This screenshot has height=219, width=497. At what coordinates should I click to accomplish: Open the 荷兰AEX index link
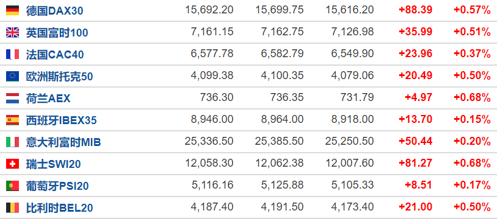pyautogui.click(x=48, y=99)
